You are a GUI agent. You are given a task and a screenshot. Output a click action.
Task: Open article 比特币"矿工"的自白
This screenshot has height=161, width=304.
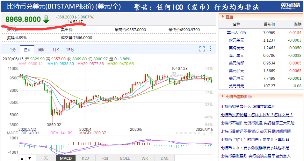(255, 139)
